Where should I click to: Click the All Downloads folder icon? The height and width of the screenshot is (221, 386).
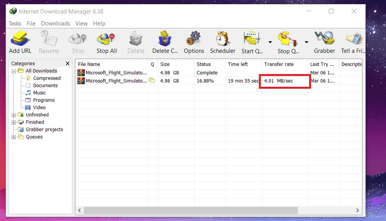(x=21, y=71)
